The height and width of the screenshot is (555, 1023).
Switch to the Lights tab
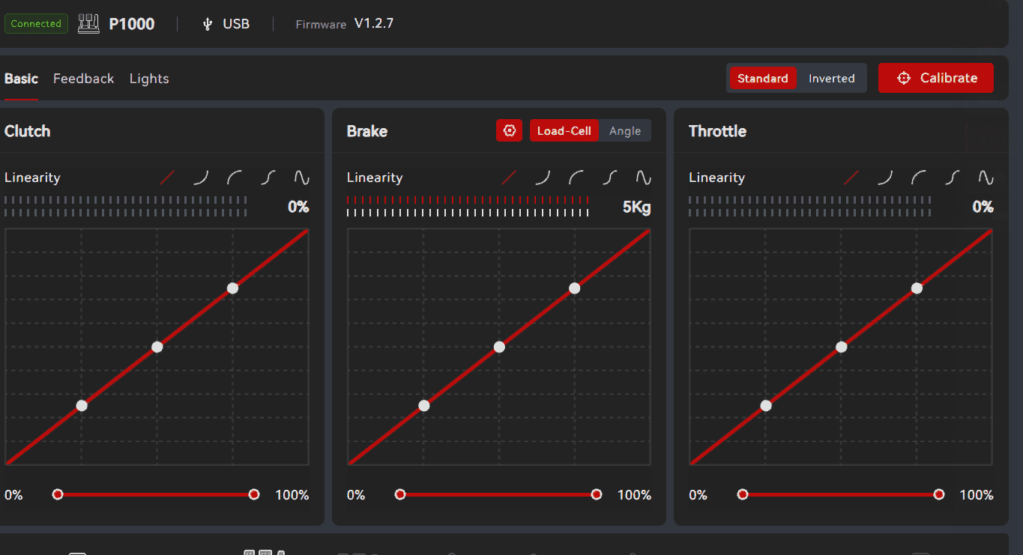click(149, 79)
